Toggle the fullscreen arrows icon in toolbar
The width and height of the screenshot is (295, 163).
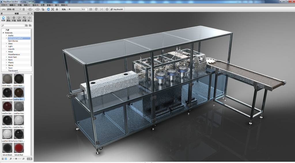(x=53, y=9)
